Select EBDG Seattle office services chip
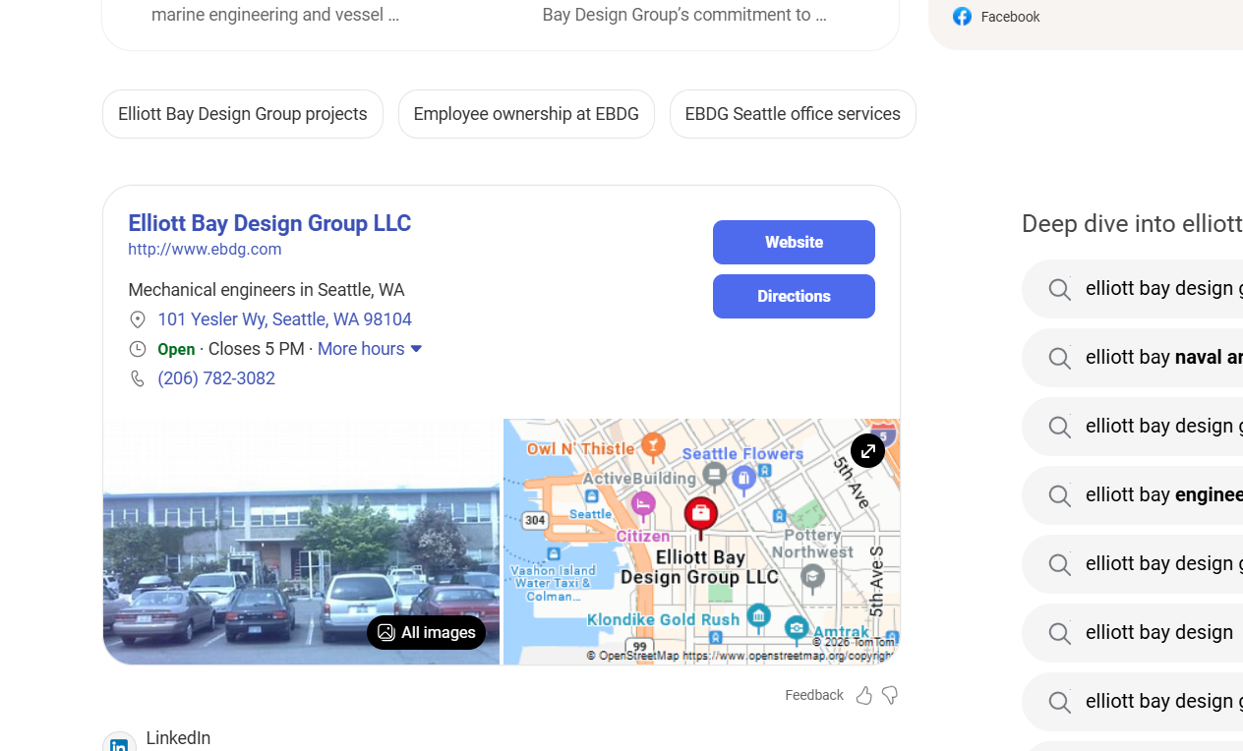Screen dimensions: 1243x751 pyautogui.click(x=793, y=114)
